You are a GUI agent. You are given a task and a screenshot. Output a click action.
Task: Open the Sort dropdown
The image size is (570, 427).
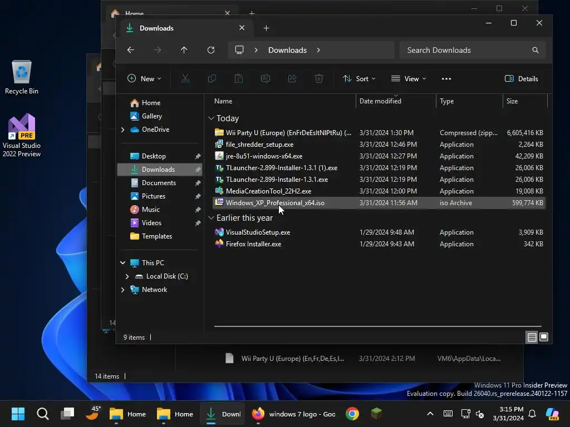click(x=359, y=78)
